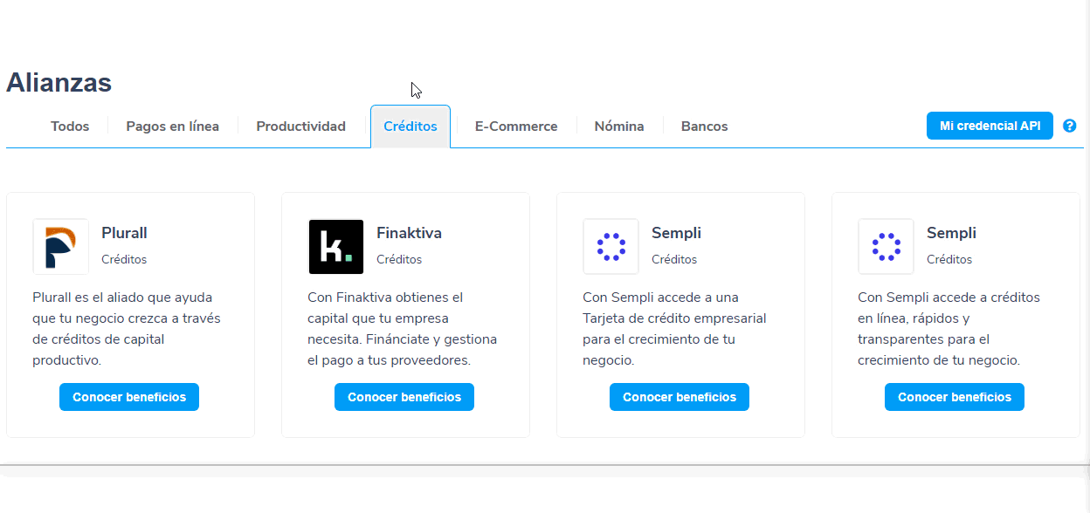
Task: Click the blue help question mark icon
Action: pos(1070,126)
